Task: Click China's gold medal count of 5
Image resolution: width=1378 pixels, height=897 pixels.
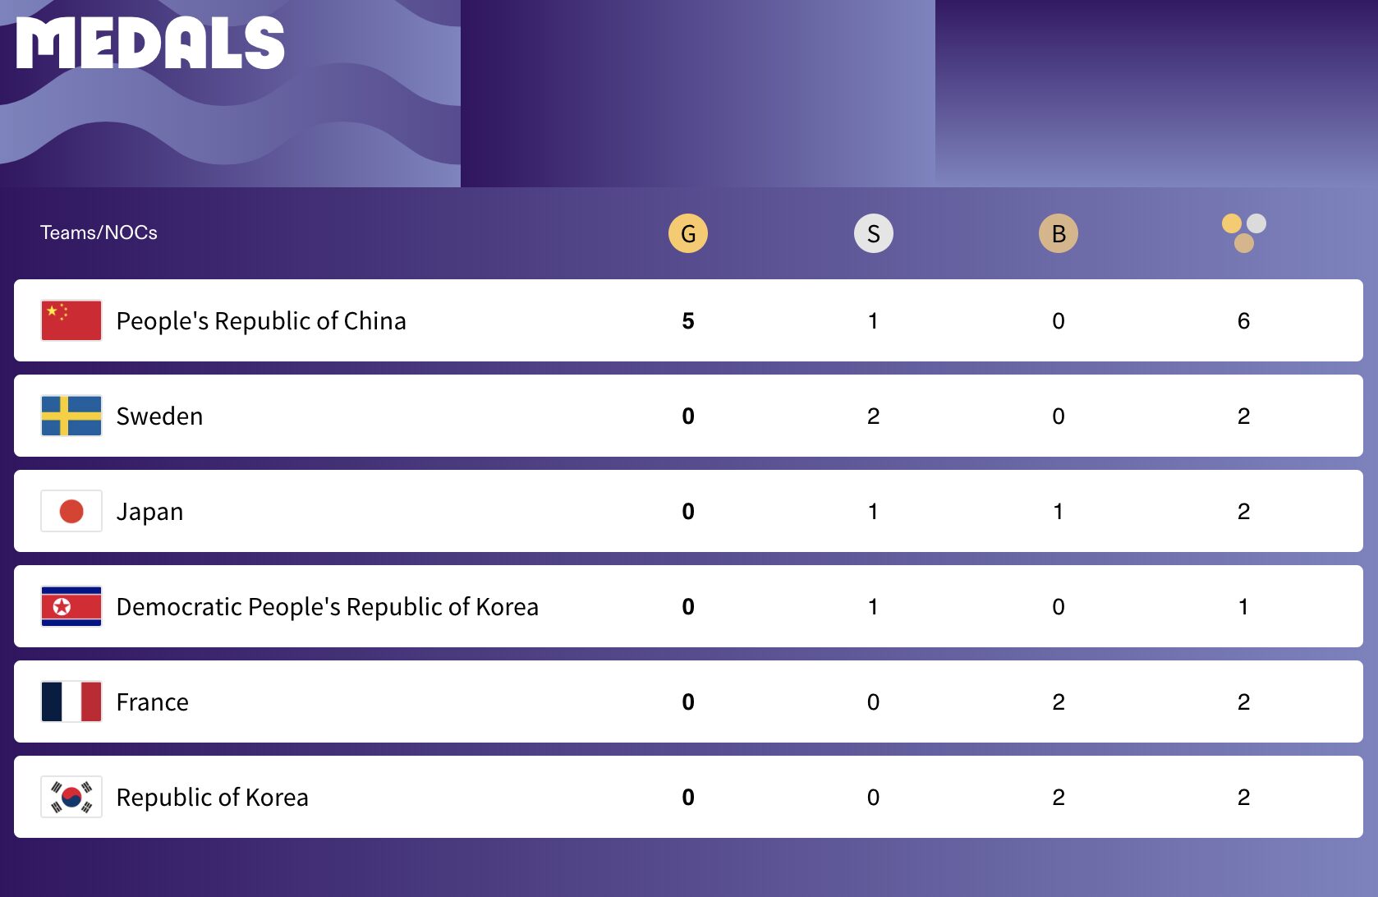Action: click(x=688, y=320)
